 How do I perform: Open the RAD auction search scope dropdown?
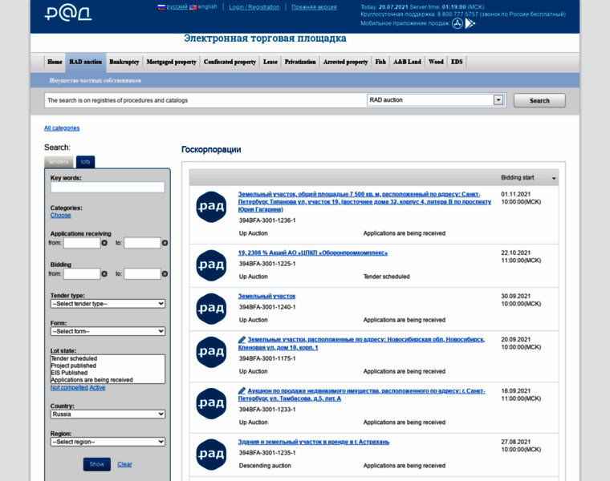(498, 100)
